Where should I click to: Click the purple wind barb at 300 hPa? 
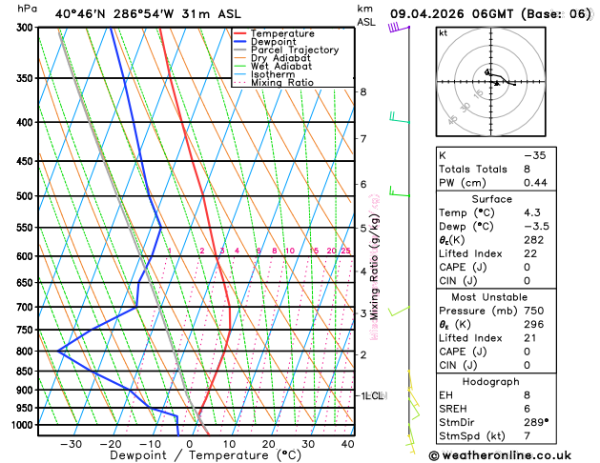(399, 28)
